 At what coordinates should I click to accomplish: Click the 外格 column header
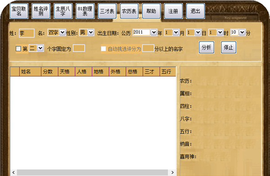117,72
